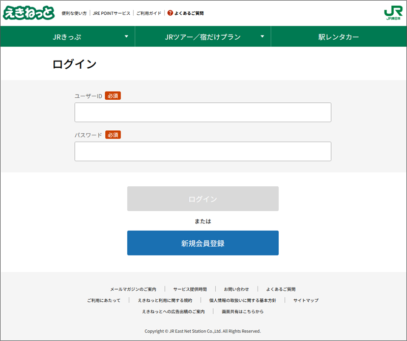Click the blue 新規会員登録 button
Screen dimensions: 407x341
coord(202,243)
